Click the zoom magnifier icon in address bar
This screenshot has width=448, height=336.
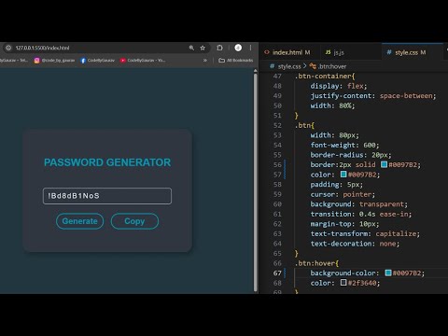pyautogui.click(x=191, y=48)
